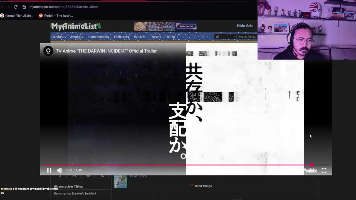Screen dimensions: 356x200
Task: Click 'Synonyms: Darwin's Incident' text
Action: 75,193
